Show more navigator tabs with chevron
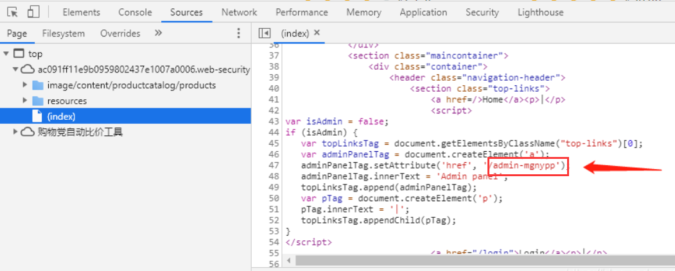Image resolution: width=675 pixels, height=271 pixels. (159, 33)
